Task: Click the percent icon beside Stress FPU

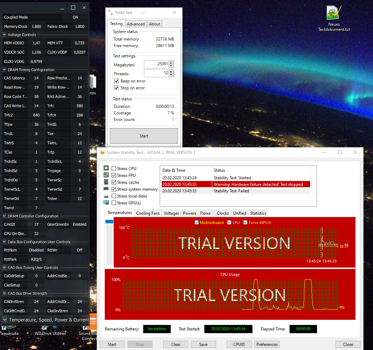Action: click(x=106, y=175)
